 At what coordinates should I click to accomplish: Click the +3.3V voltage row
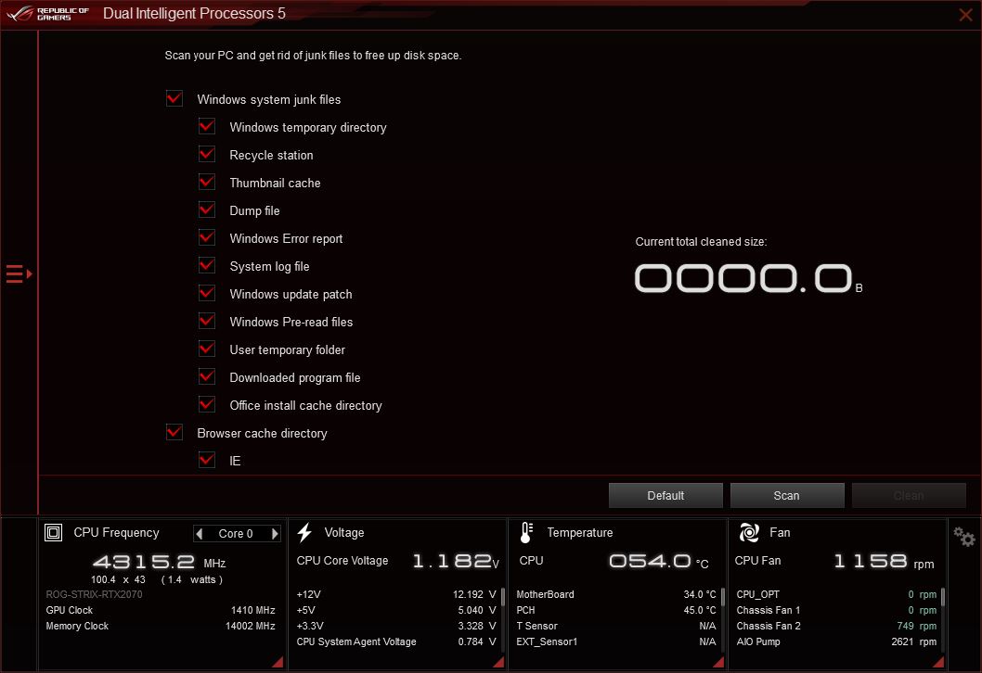coord(396,626)
